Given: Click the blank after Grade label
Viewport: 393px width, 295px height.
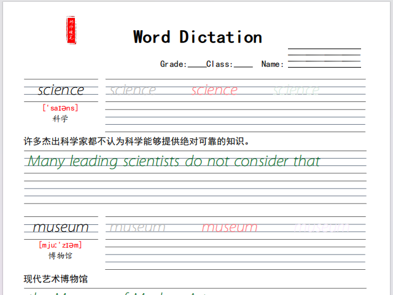Looking at the screenshot, I should pyautogui.click(x=196, y=65).
